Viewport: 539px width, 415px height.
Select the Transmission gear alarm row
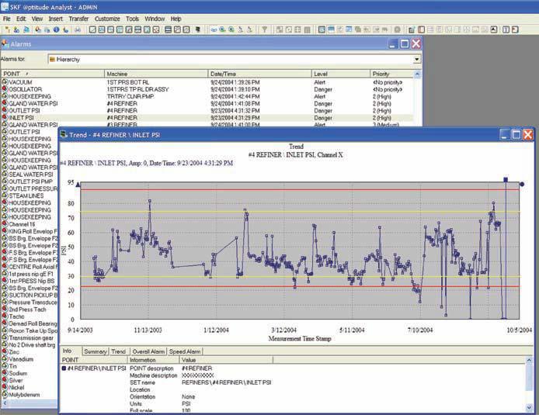click(x=30, y=337)
